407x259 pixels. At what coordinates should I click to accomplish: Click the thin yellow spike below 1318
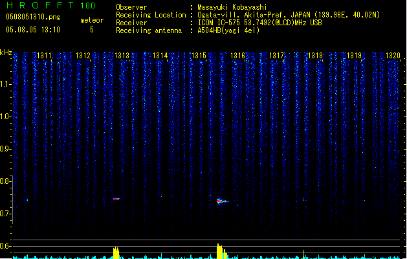pyautogui.click(x=303, y=254)
